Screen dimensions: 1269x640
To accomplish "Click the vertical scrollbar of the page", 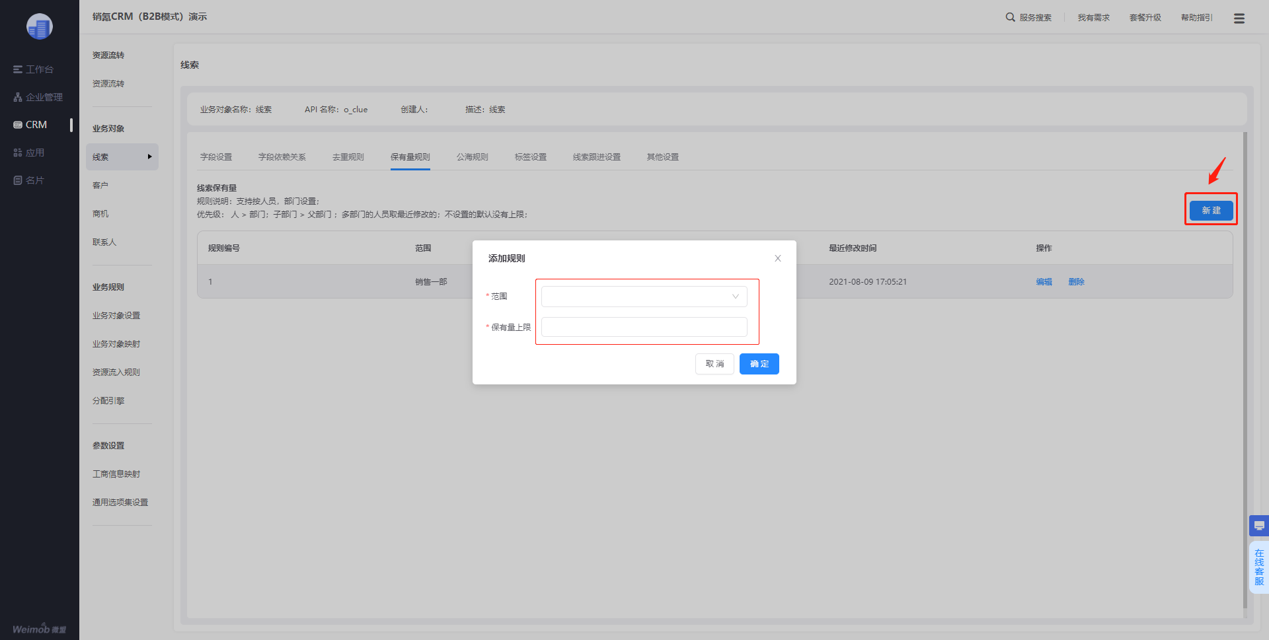I will point(1245,370).
